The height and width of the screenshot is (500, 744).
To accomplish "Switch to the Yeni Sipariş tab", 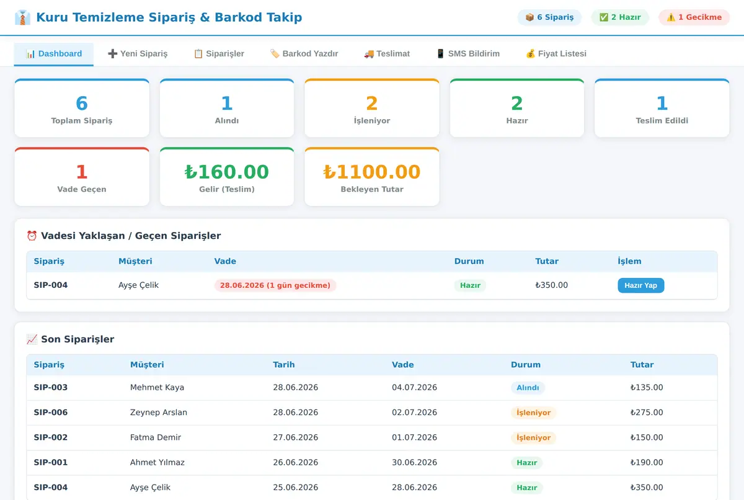I will pos(138,54).
